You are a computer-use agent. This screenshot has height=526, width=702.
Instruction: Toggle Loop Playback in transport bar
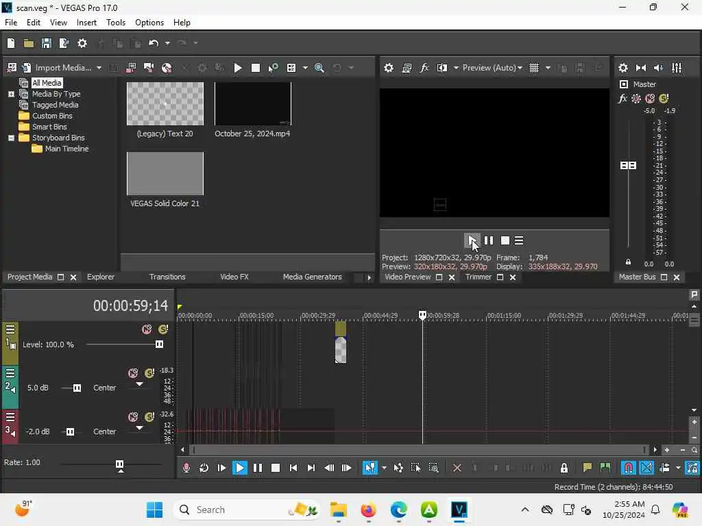[x=204, y=468]
